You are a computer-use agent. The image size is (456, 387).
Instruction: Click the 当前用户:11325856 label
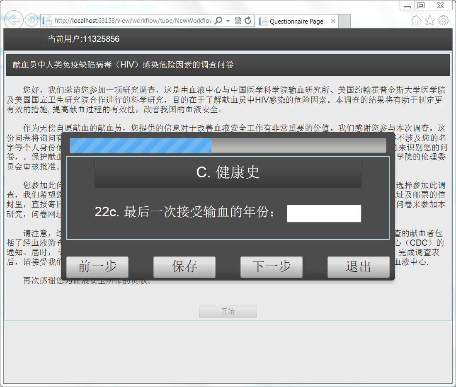(x=83, y=39)
